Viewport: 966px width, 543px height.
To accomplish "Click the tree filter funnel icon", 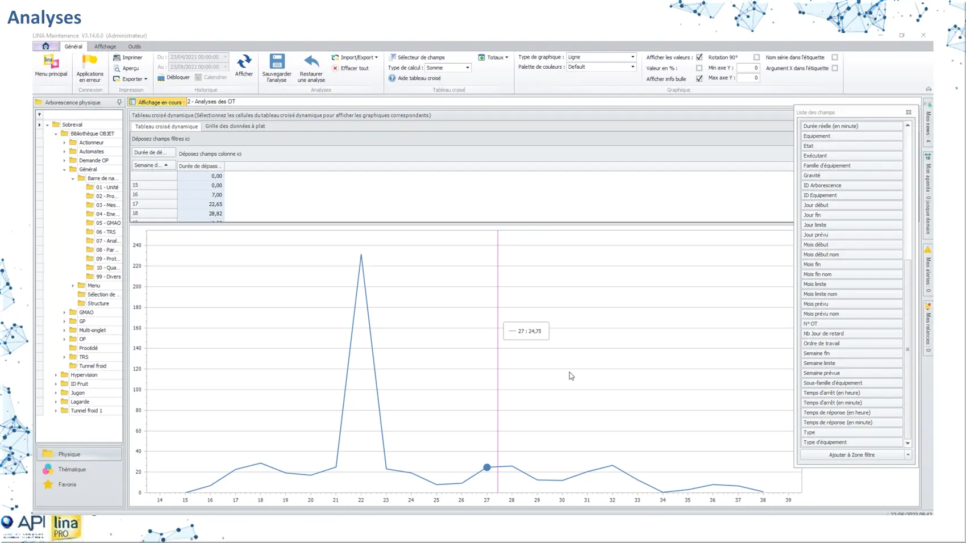I will (39, 114).
